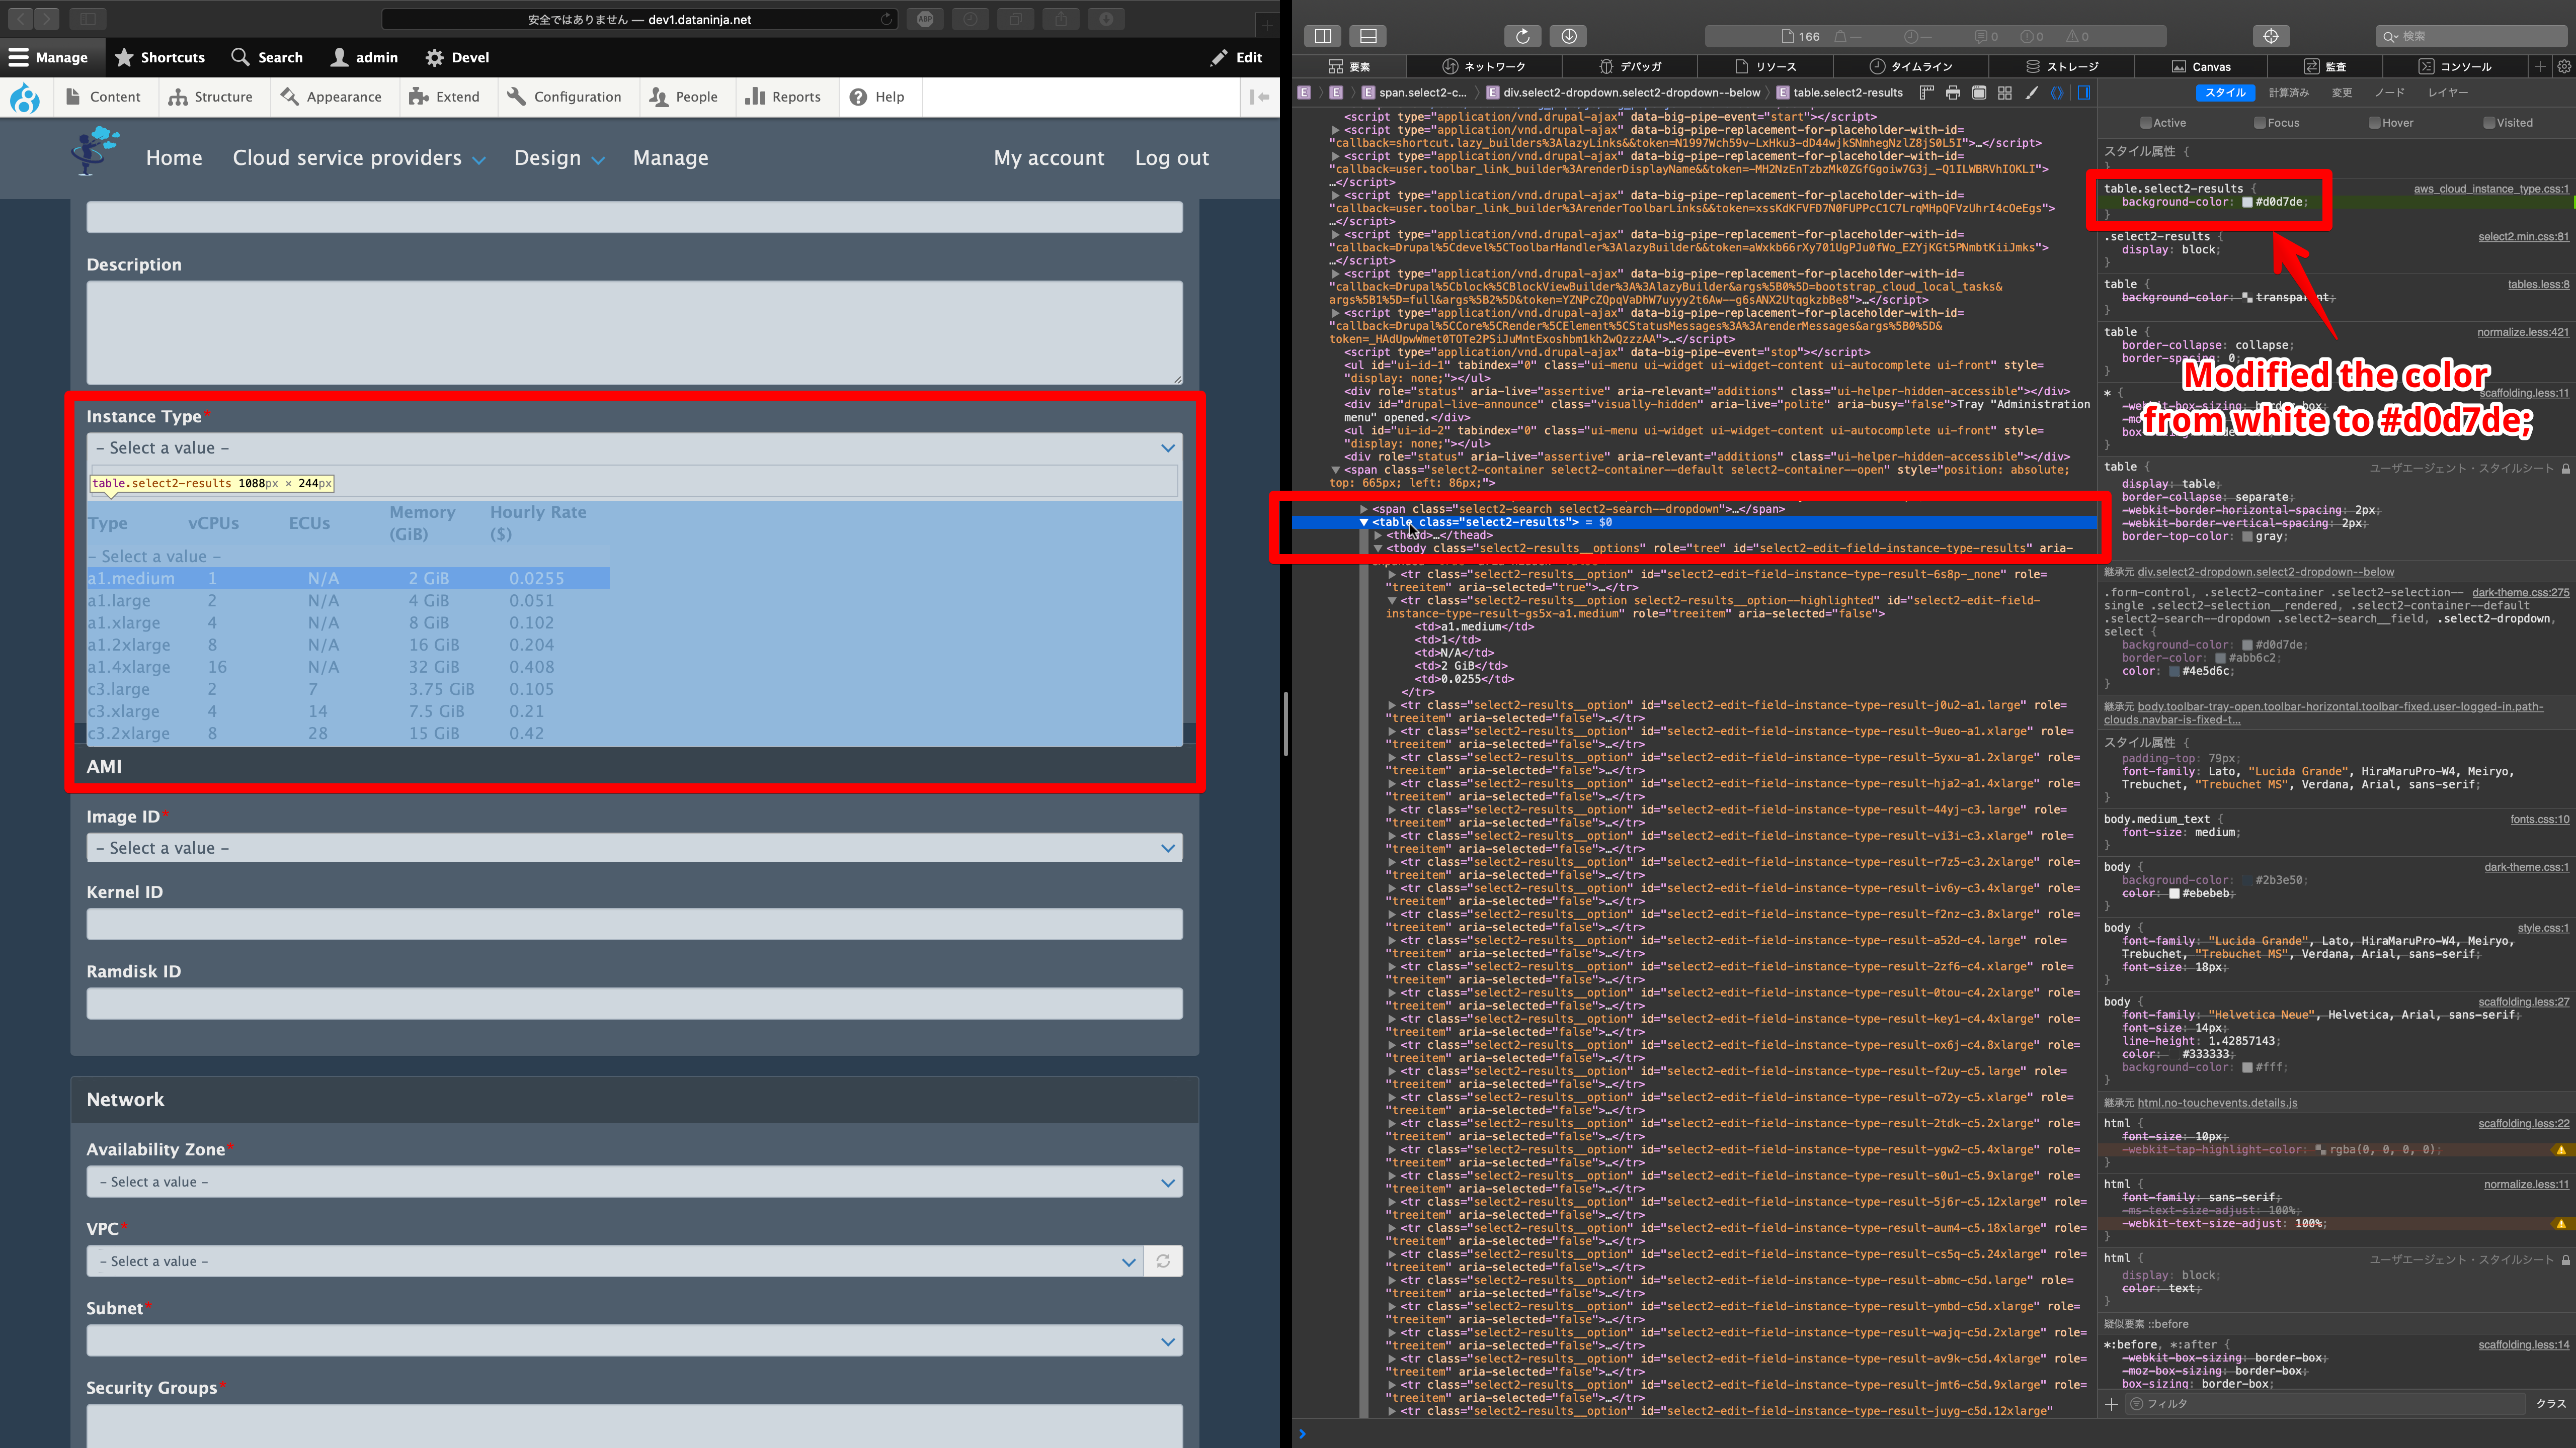The width and height of the screenshot is (2576, 1448).
Task: Open the Availability Zone dropdown
Action: tap(634, 1182)
